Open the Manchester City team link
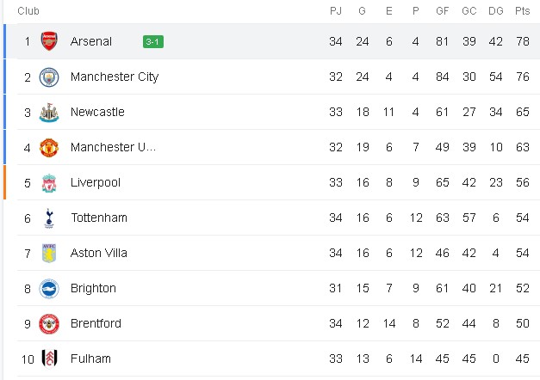The image size is (540, 380). point(115,77)
